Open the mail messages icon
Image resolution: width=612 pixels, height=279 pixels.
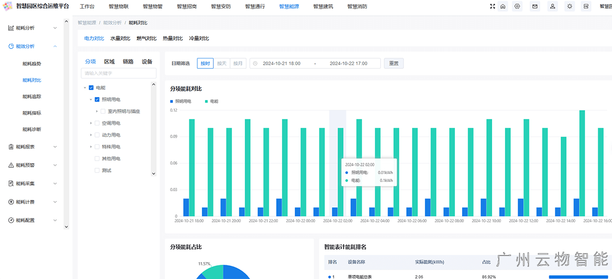point(535,7)
